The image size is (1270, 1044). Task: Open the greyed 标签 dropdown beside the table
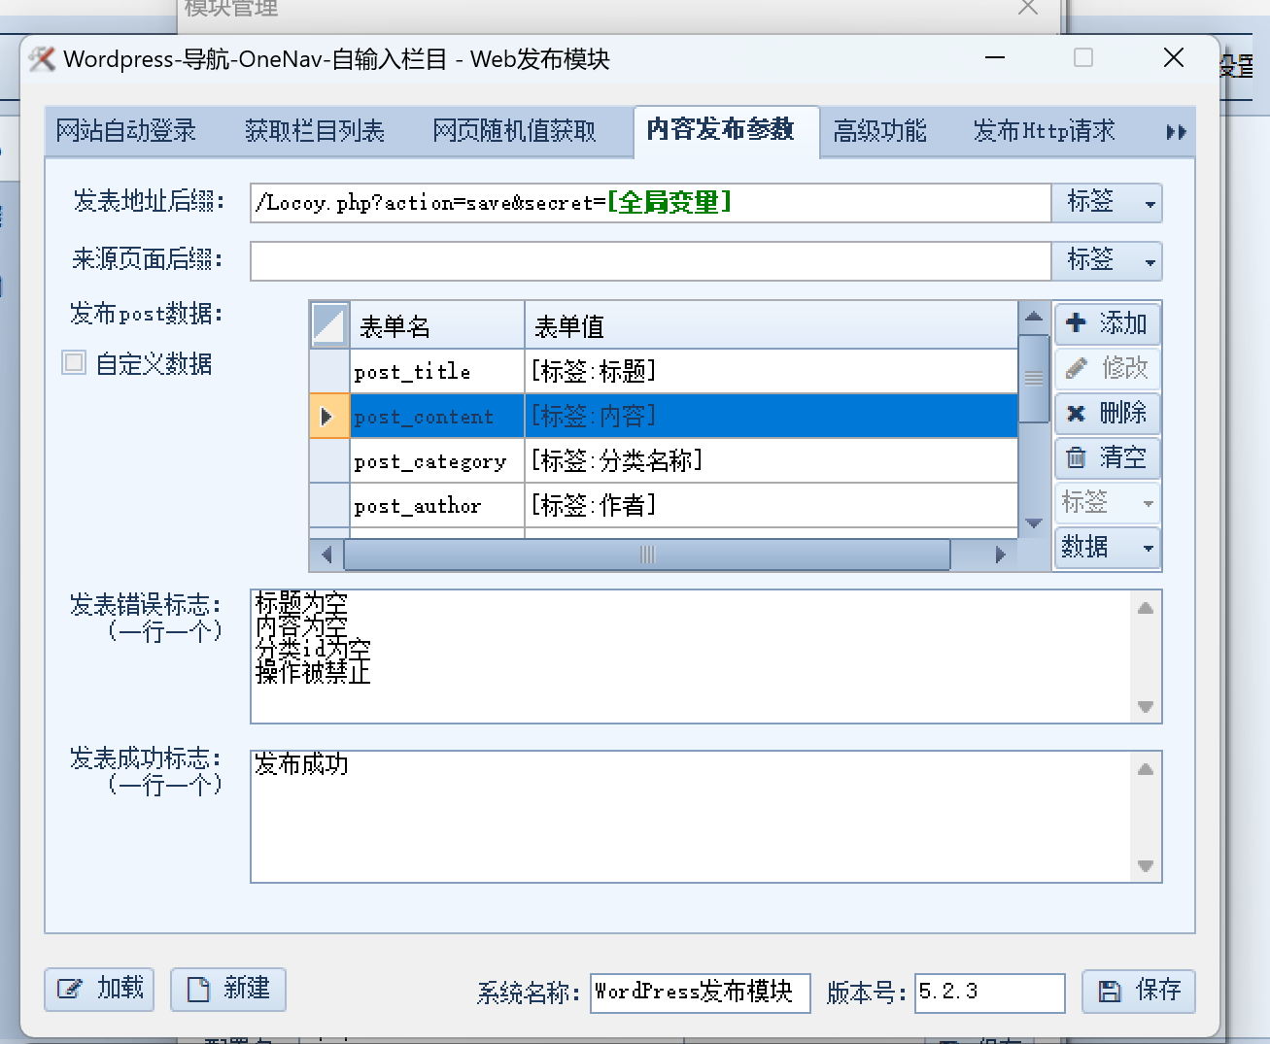click(1107, 502)
